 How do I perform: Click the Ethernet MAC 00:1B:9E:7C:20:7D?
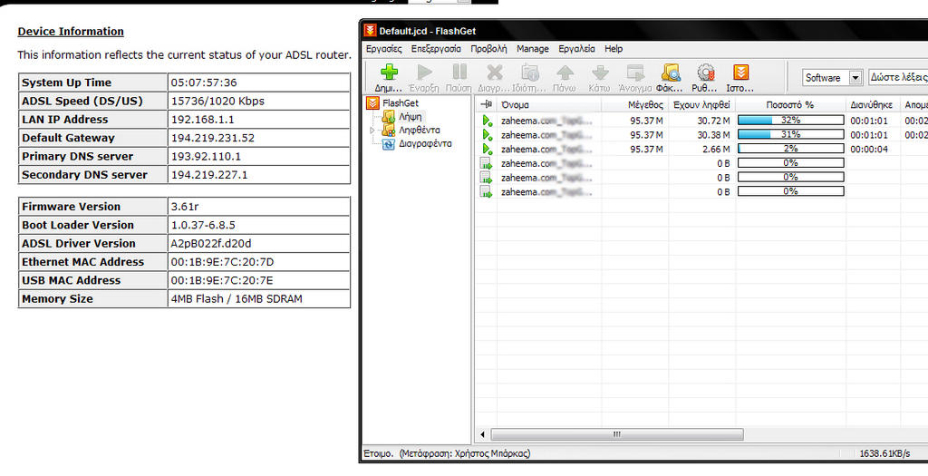[222, 262]
